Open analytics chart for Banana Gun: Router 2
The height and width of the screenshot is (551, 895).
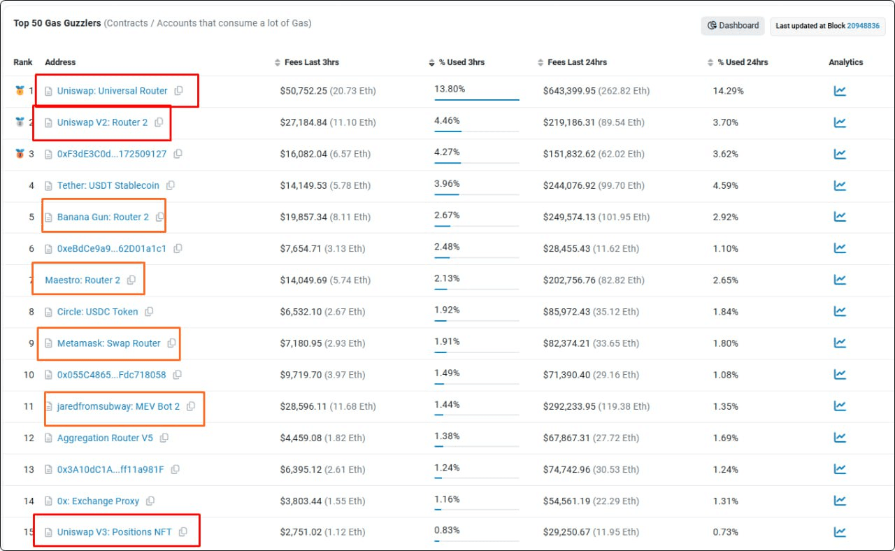[840, 217]
